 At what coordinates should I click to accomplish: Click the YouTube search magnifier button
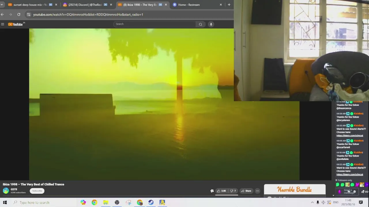pos(200,24)
